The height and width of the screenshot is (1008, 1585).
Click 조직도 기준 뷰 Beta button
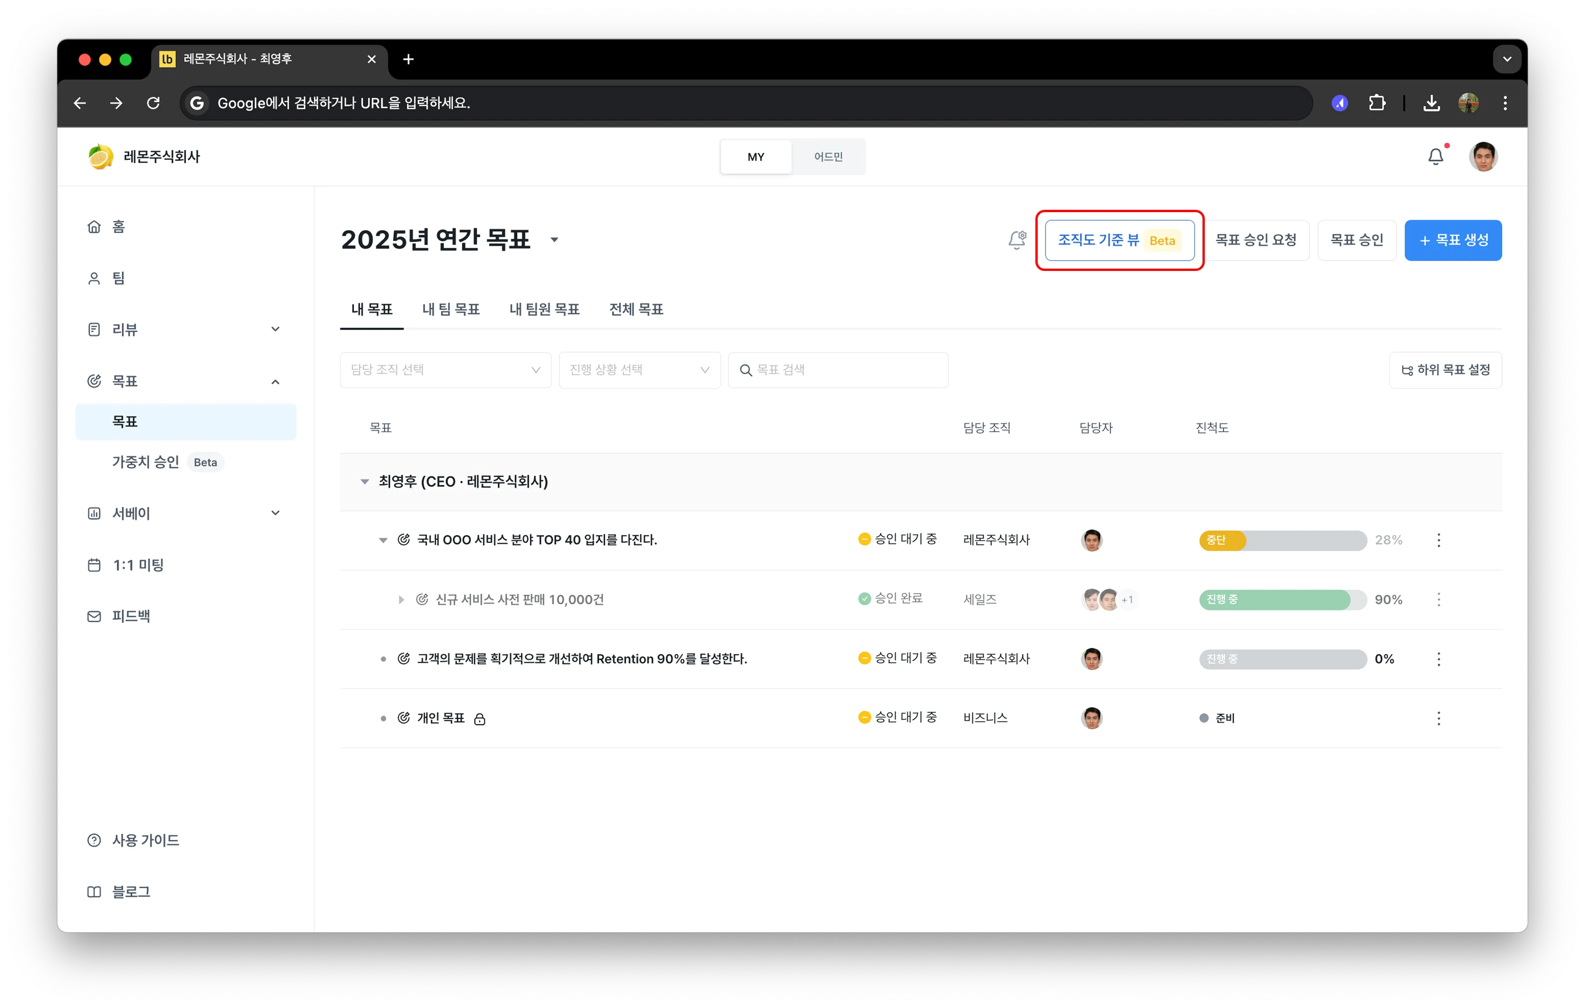[x=1119, y=240]
